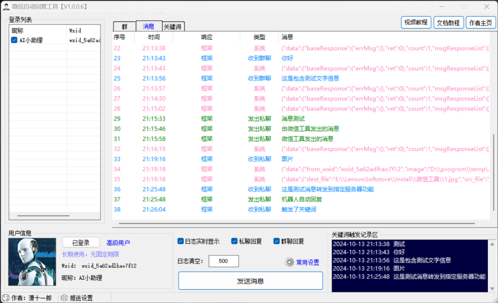Viewport: 498px width, 303px height.
Task: Click the 日志清空 input field
Action: pos(223,261)
